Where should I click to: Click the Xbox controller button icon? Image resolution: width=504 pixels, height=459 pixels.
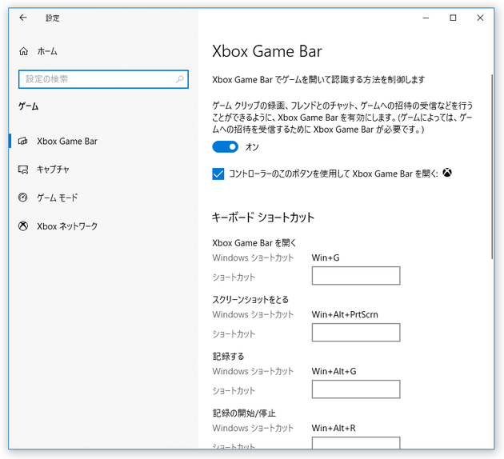pyautogui.click(x=447, y=173)
